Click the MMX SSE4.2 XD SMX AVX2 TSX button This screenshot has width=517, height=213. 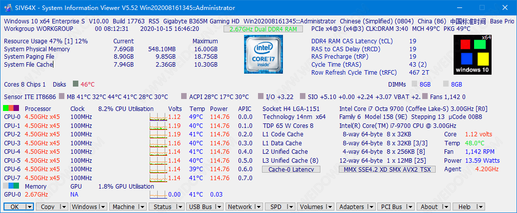tap(387, 169)
